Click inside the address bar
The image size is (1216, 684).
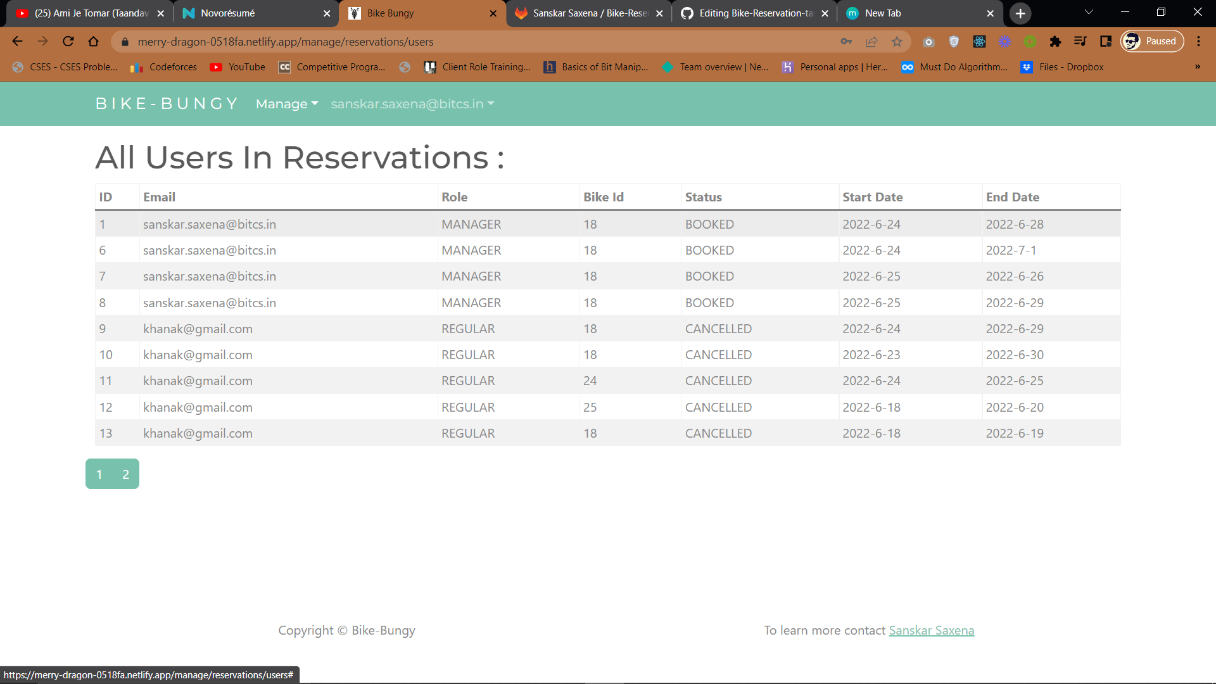(x=443, y=42)
